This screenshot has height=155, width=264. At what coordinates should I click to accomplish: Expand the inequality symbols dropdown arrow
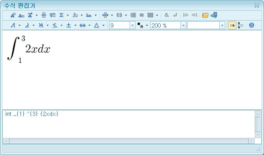coord(61,26)
